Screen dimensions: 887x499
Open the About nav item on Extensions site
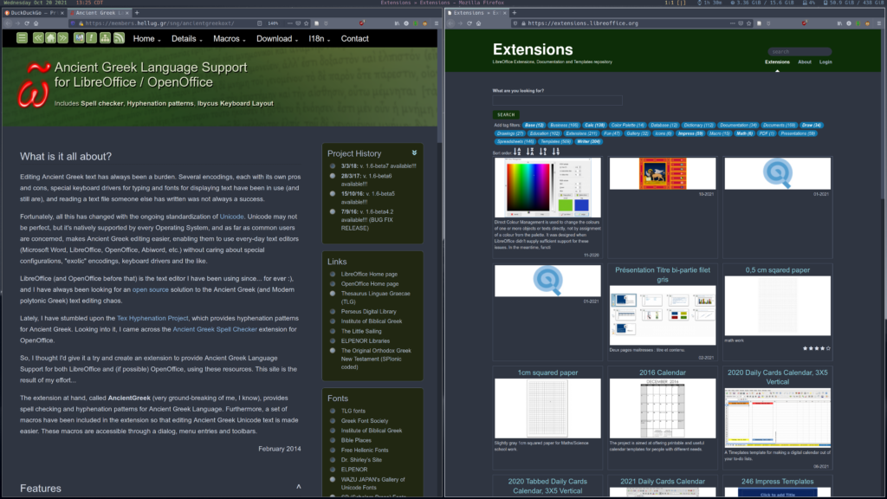[805, 62]
